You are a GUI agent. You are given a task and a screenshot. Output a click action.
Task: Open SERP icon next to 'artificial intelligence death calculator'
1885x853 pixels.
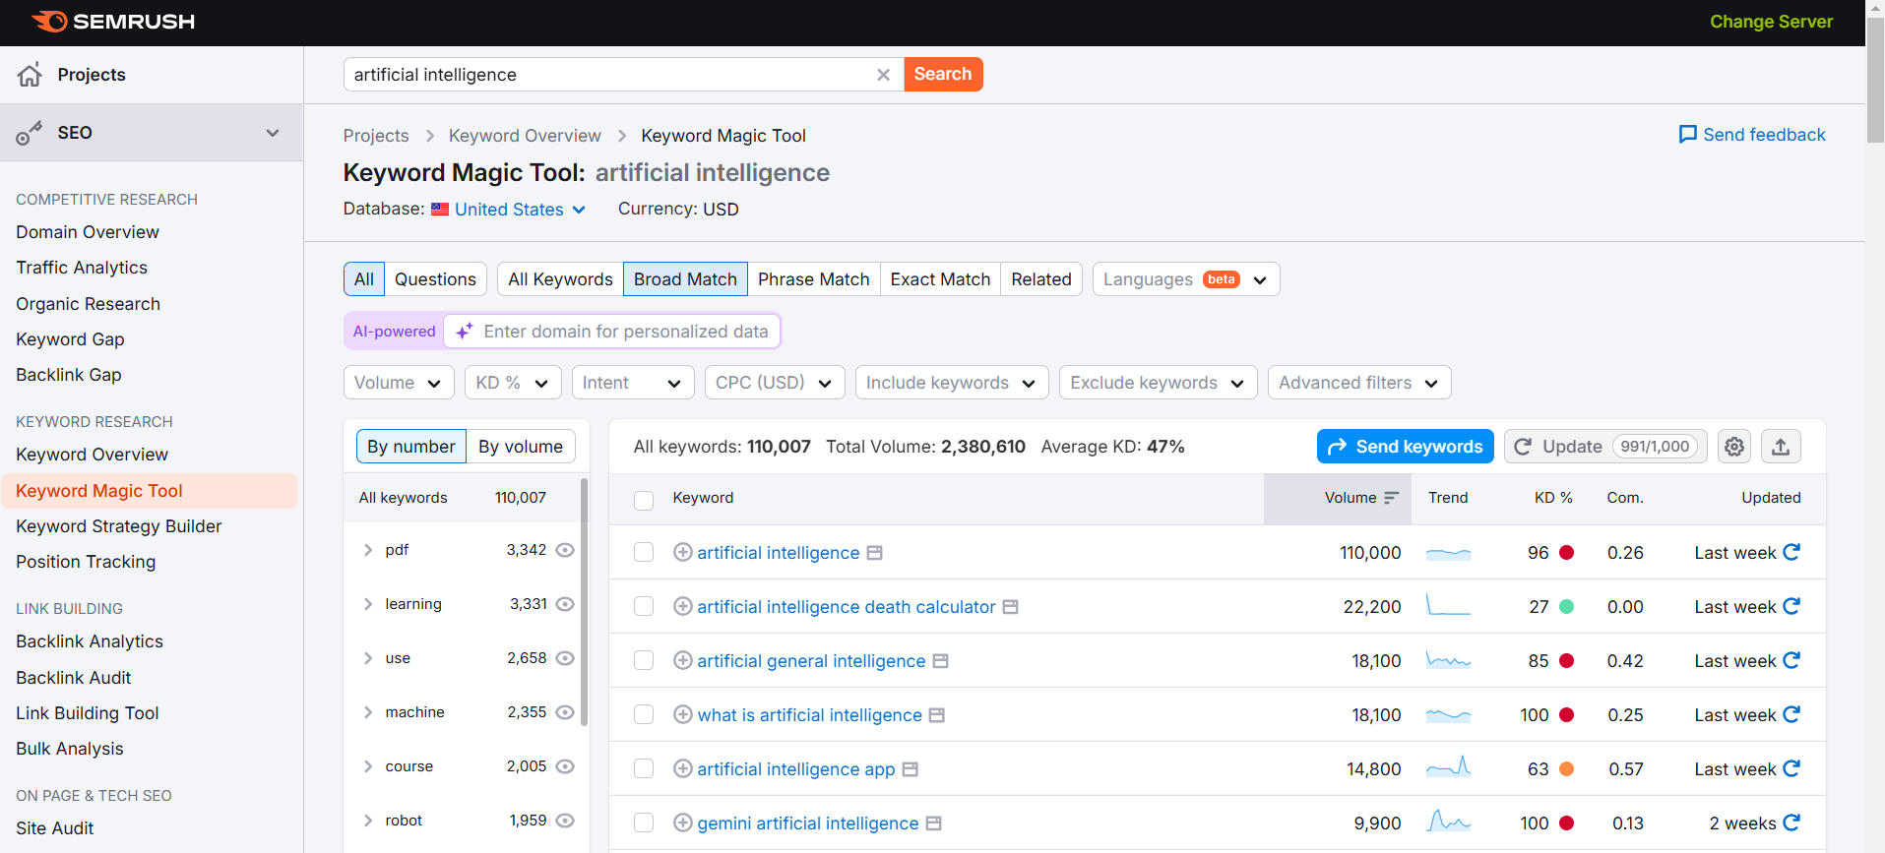coord(1010,607)
